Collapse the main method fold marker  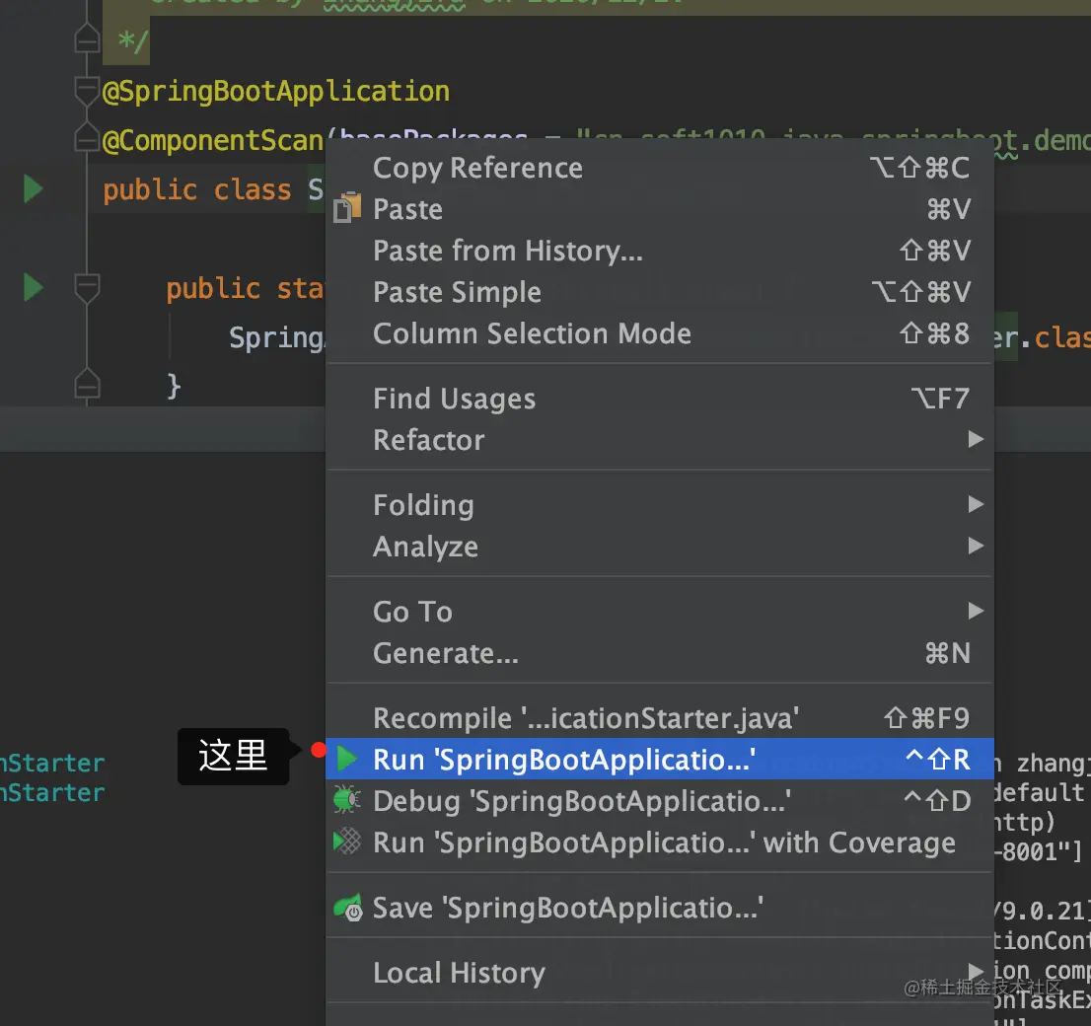point(88,288)
